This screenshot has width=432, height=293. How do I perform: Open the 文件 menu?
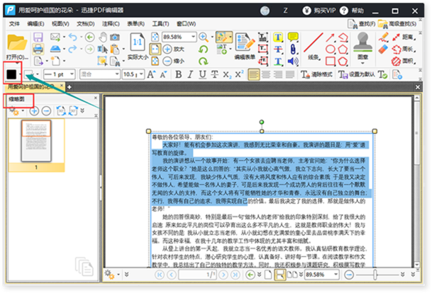click(14, 23)
